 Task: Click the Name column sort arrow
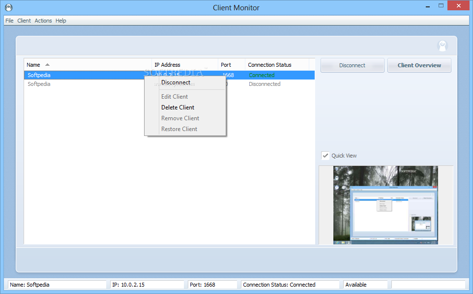click(47, 65)
